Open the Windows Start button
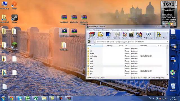 tap(3, 98)
